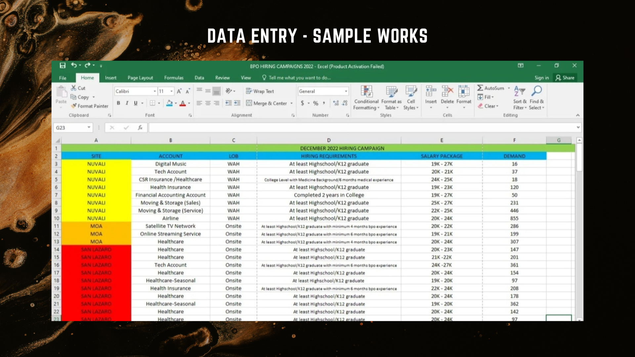Click the AutoSum sigma icon
Screen dimensions: 635x357
[480, 88]
